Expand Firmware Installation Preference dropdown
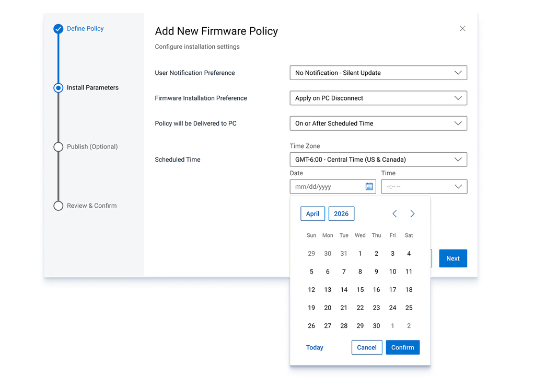The image size is (546, 385). click(378, 98)
